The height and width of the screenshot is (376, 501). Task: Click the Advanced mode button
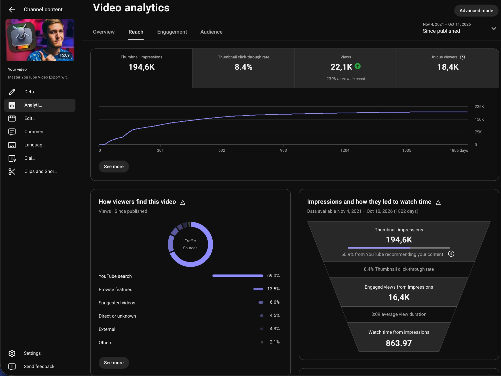coord(476,11)
